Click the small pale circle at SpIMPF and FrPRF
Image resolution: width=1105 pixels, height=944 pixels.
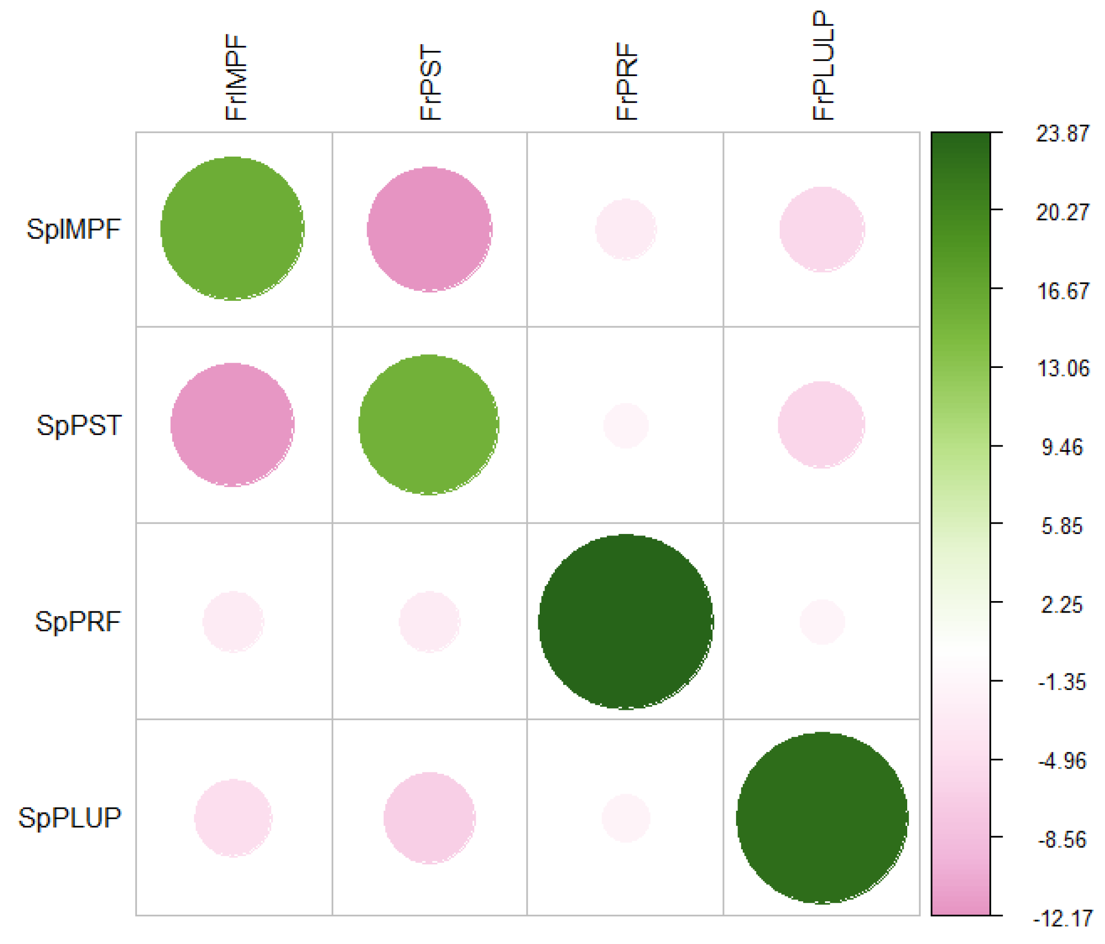pos(626,229)
